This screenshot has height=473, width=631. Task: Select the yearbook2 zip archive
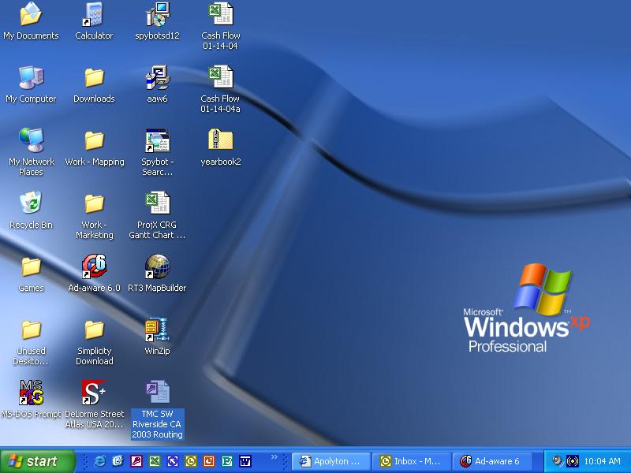pyautogui.click(x=220, y=141)
